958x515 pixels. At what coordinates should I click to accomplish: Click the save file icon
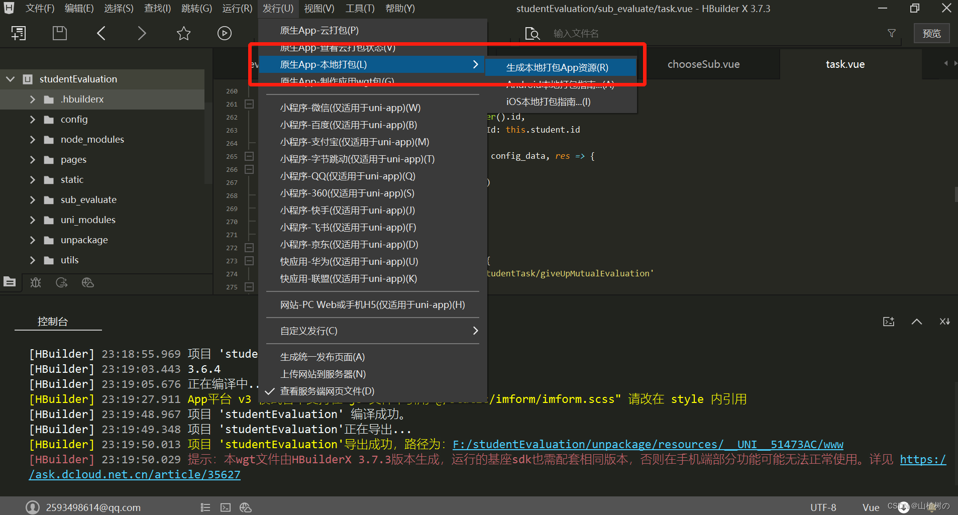60,33
